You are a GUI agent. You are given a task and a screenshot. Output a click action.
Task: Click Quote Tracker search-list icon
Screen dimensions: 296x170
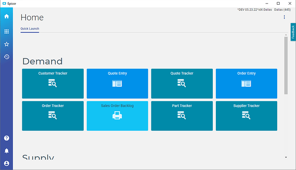[181, 83]
